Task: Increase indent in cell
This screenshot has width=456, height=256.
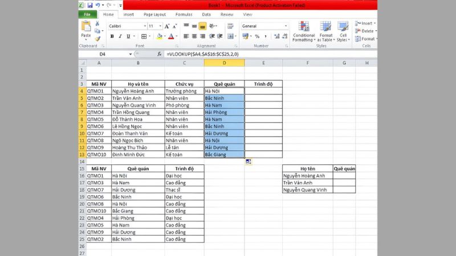Action: (220, 36)
